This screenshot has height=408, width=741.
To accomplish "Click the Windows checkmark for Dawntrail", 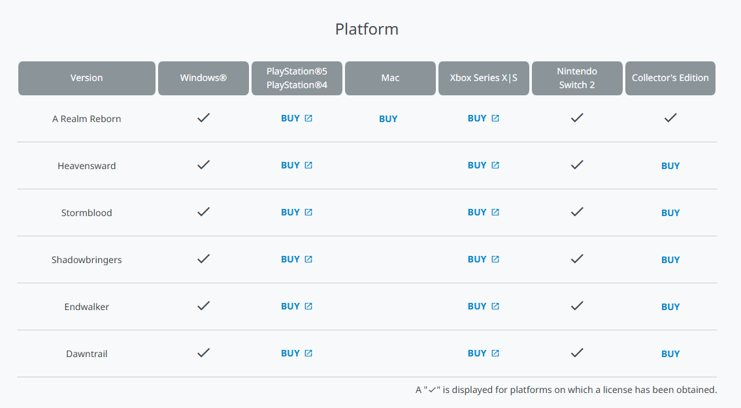I will (203, 353).
